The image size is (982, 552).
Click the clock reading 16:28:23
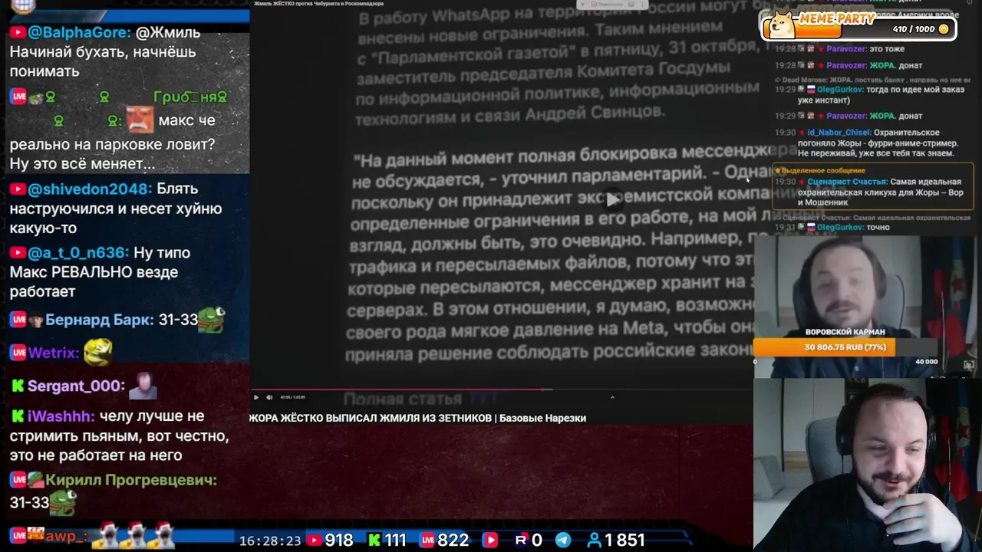[270, 540]
